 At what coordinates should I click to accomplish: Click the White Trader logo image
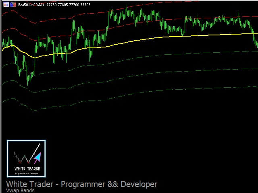click(26, 159)
